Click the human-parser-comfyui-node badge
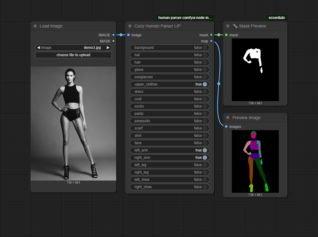 185,18
